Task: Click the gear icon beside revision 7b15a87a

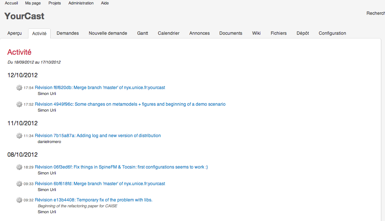Action: tap(19, 136)
